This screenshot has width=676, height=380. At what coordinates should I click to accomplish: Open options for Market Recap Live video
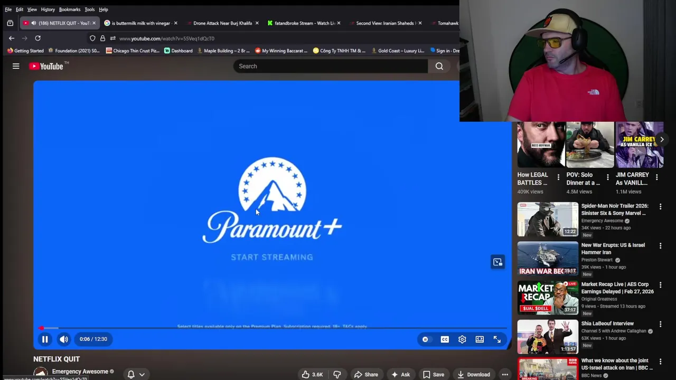click(660, 284)
